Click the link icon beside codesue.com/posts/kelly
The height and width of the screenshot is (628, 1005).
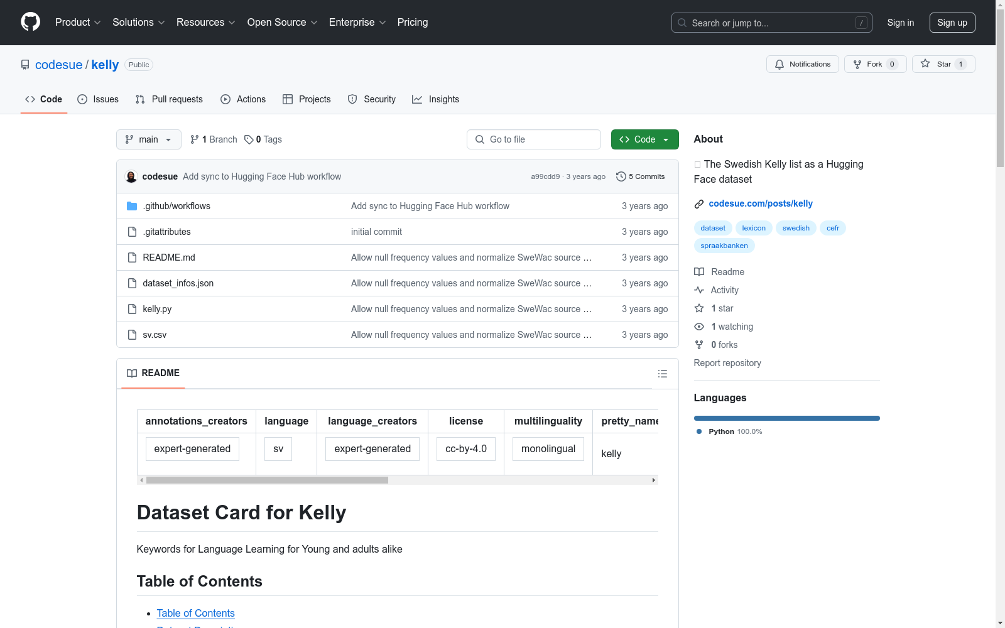tap(699, 204)
